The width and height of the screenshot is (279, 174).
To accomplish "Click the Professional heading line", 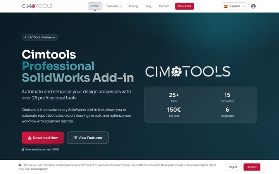I will (58, 66).
